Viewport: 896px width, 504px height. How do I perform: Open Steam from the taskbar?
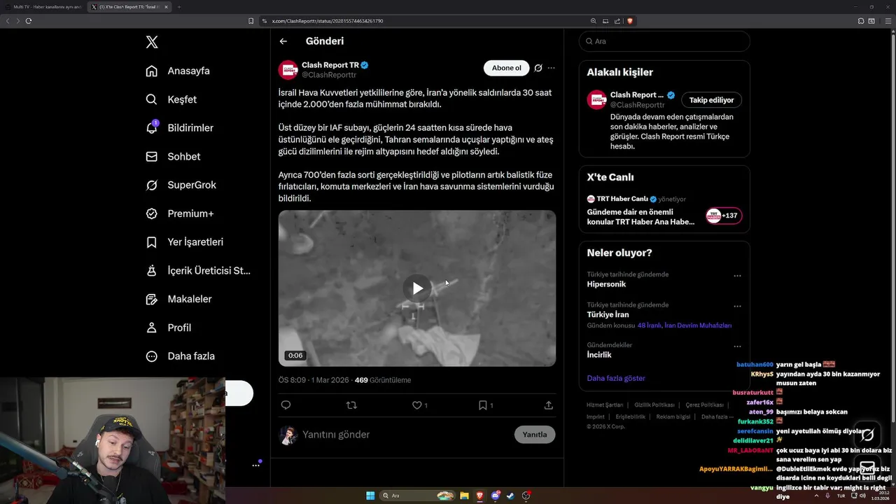point(511,496)
